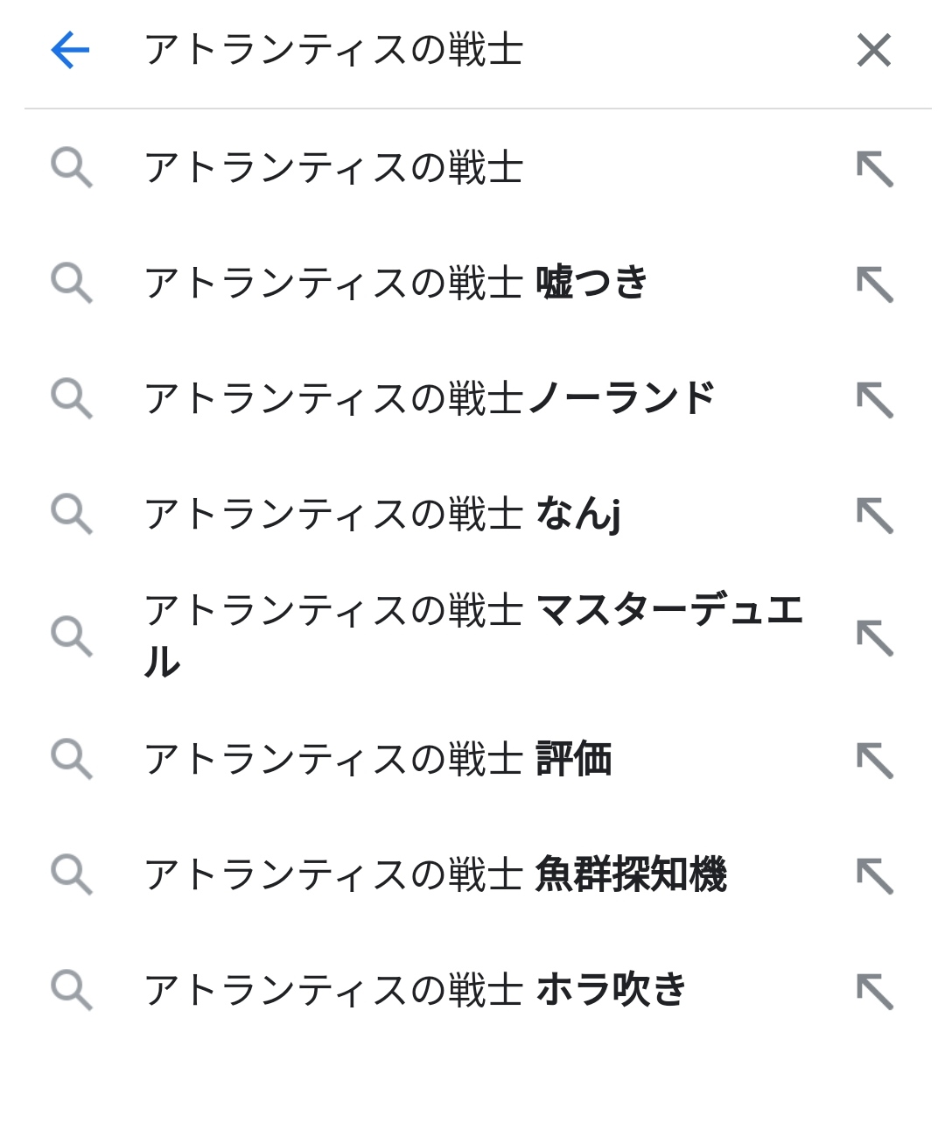This screenshot has height=1123, width=945.
Task: Insert 嘘つき suggestion using its arrow icon
Action: click(x=874, y=284)
